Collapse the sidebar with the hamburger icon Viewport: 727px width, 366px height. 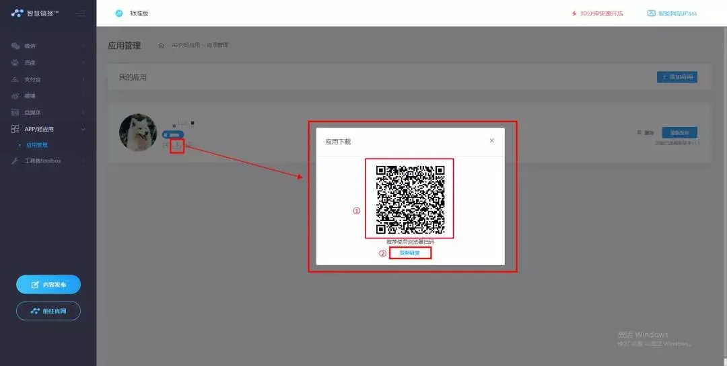click(x=80, y=13)
